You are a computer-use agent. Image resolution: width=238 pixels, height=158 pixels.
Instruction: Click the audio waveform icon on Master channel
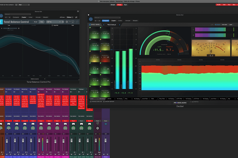pyautogui.click(x=106, y=124)
